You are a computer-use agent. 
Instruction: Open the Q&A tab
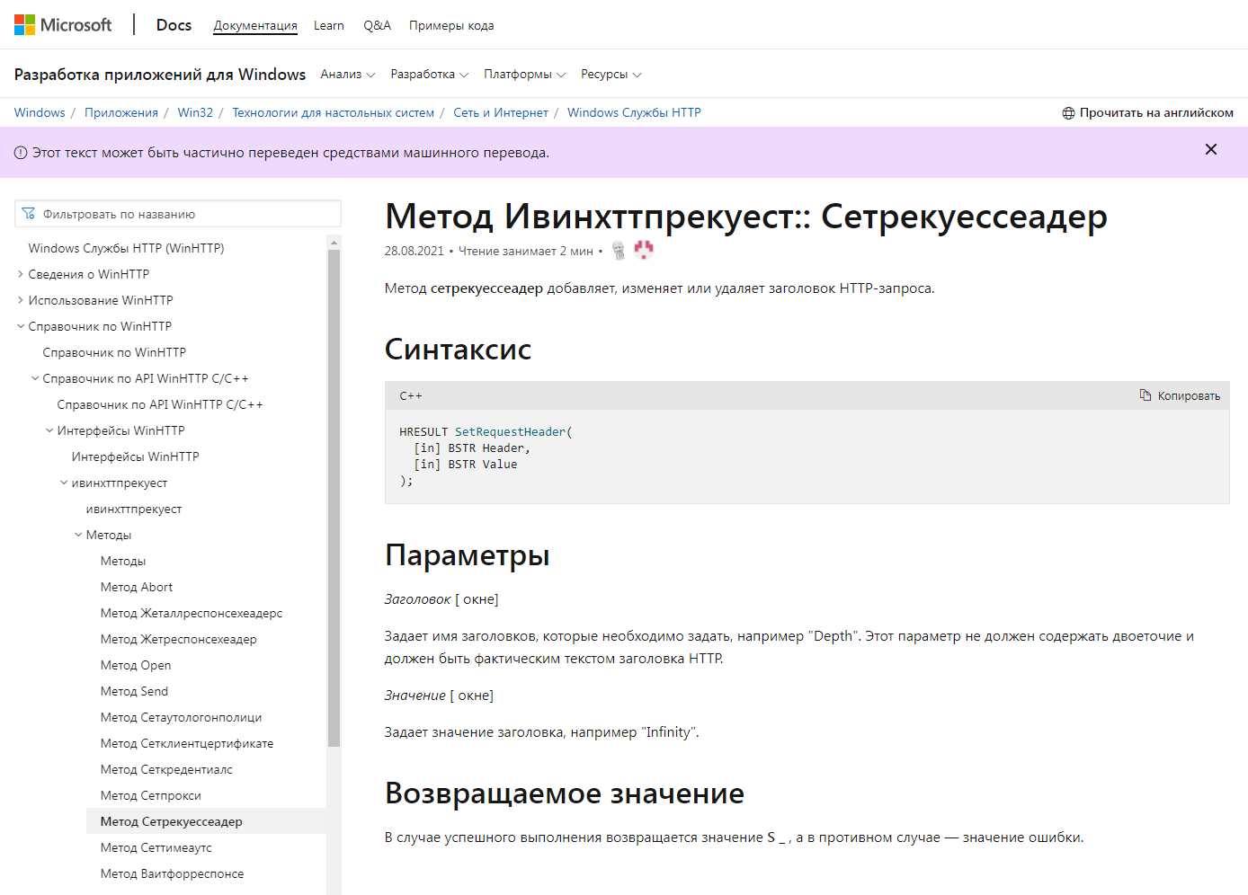(377, 26)
